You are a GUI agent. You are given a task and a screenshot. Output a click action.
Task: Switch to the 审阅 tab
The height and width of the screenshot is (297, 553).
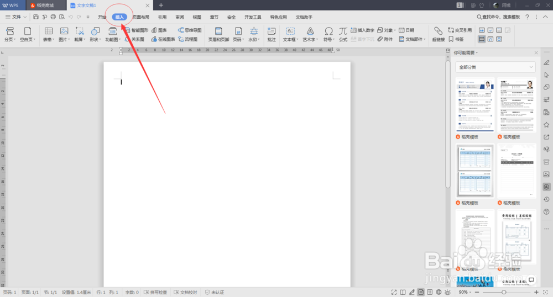pyautogui.click(x=180, y=17)
